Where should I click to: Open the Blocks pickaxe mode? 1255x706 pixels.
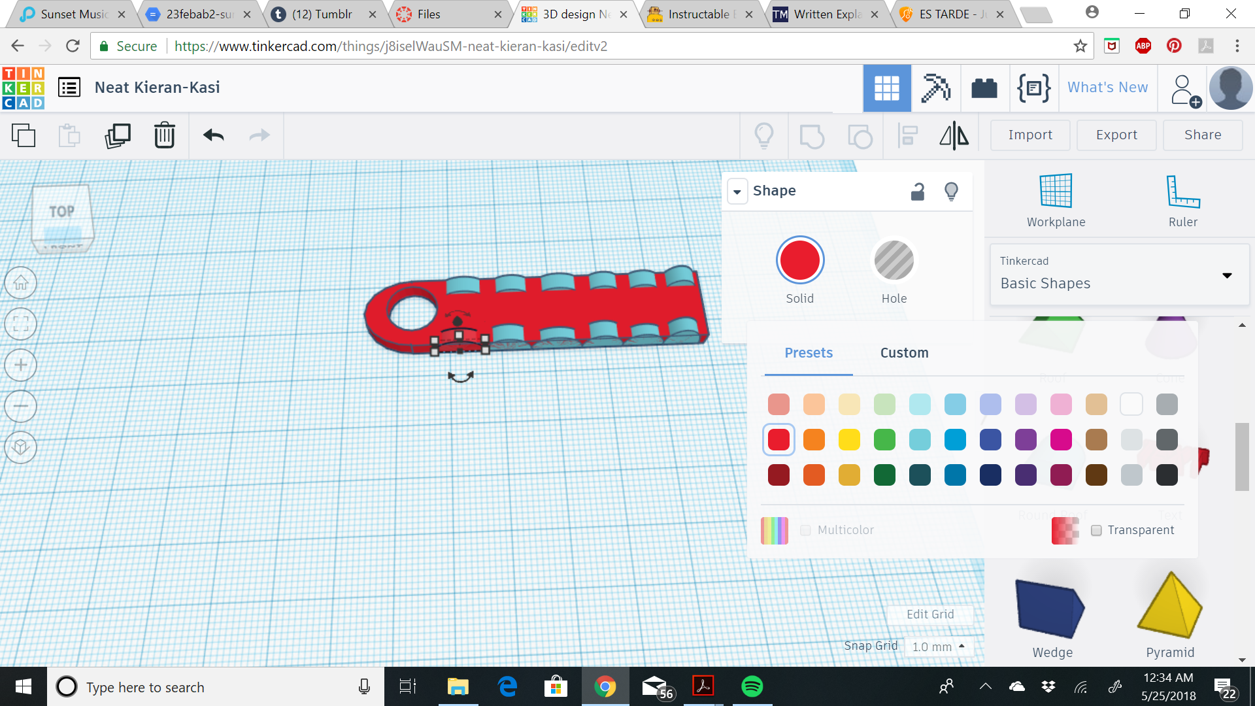935,88
